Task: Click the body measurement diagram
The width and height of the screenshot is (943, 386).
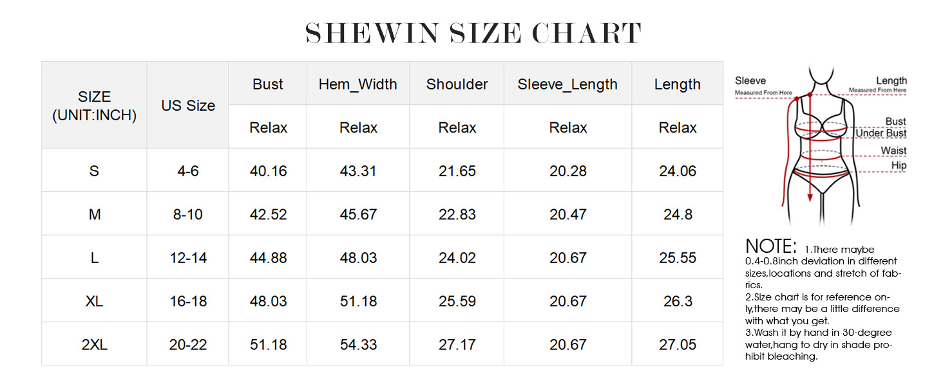Action: point(821,148)
